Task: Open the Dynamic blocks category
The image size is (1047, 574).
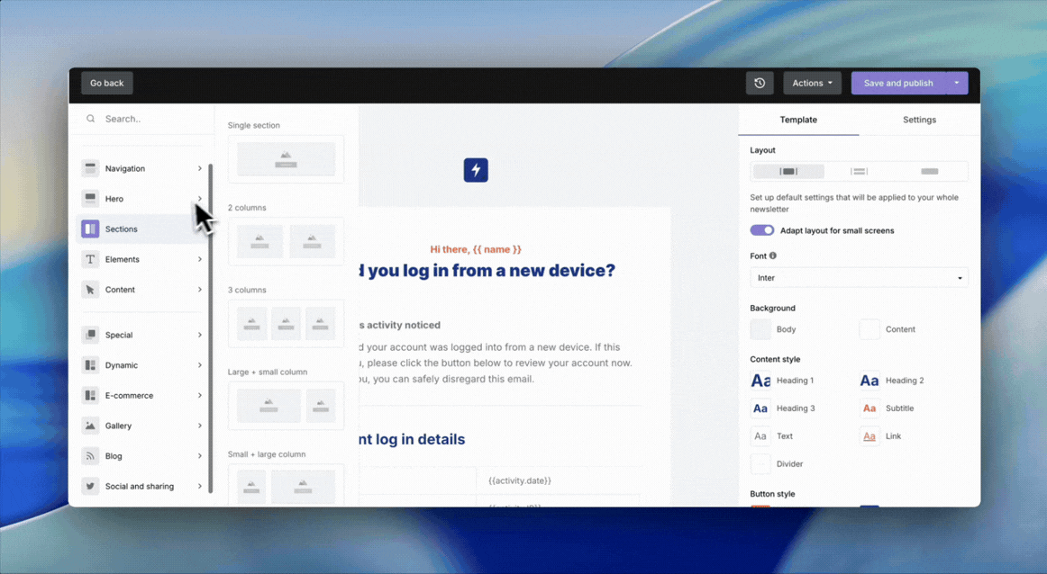Action: coord(123,365)
